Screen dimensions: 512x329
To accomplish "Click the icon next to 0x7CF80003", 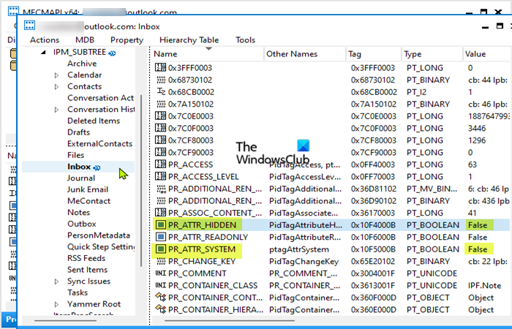I will tap(161, 140).
